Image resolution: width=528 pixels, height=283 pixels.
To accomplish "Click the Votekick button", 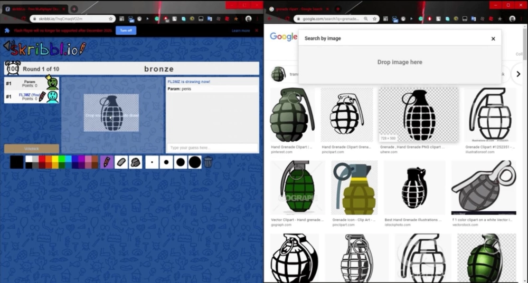I will pos(32,149).
